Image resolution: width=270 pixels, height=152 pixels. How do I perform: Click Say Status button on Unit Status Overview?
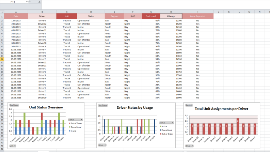click(14, 105)
